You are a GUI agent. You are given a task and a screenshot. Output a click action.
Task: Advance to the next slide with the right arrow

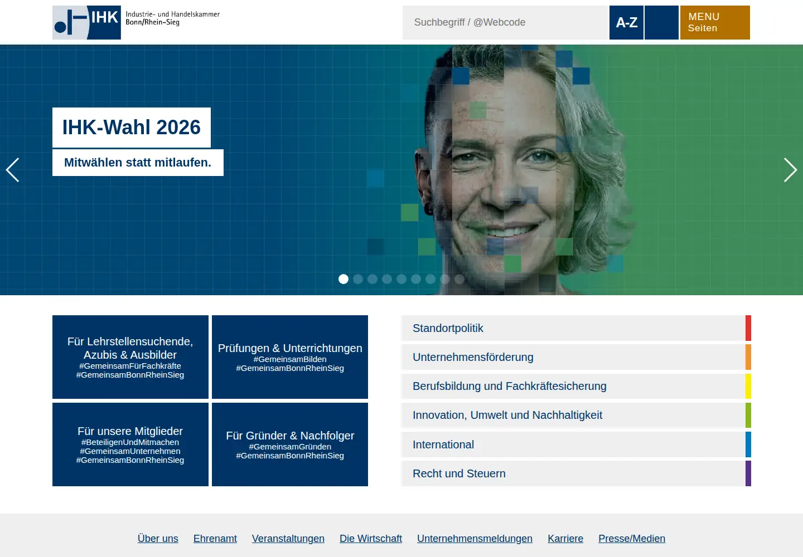pos(790,170)
